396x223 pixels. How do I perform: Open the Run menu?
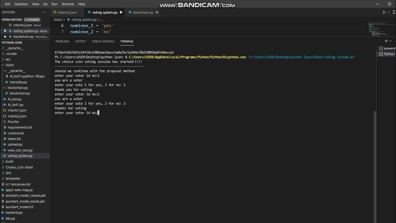54,4
